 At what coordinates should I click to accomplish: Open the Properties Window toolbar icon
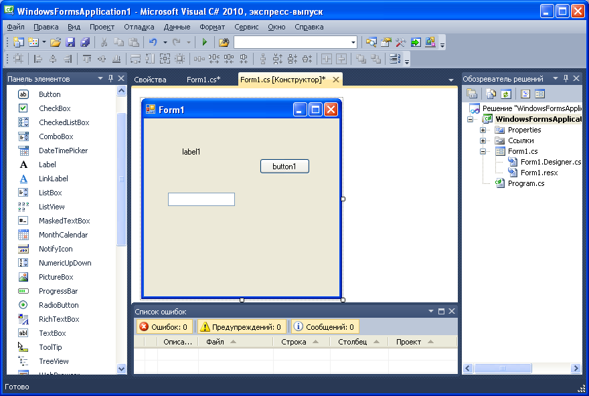386,42
